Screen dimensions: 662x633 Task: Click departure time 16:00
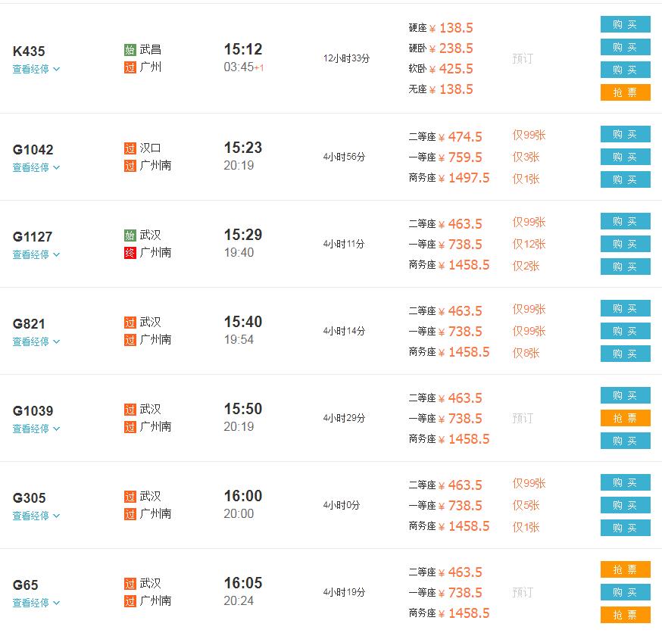coord(243,496)
